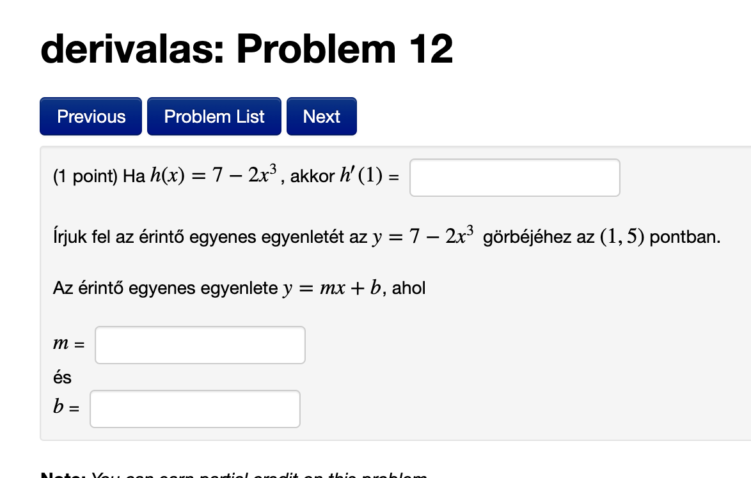This screenshot has width=751, height=478.
Task: Click the "b =" label
Action: tap(67, 409)
